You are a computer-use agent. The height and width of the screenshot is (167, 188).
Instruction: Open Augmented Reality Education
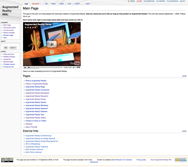[x=37, y=96]
